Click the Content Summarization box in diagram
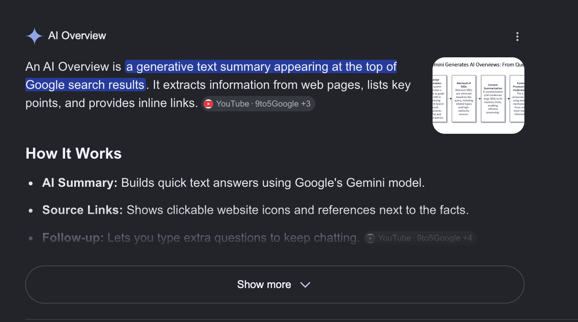 (x=492, y=98)
